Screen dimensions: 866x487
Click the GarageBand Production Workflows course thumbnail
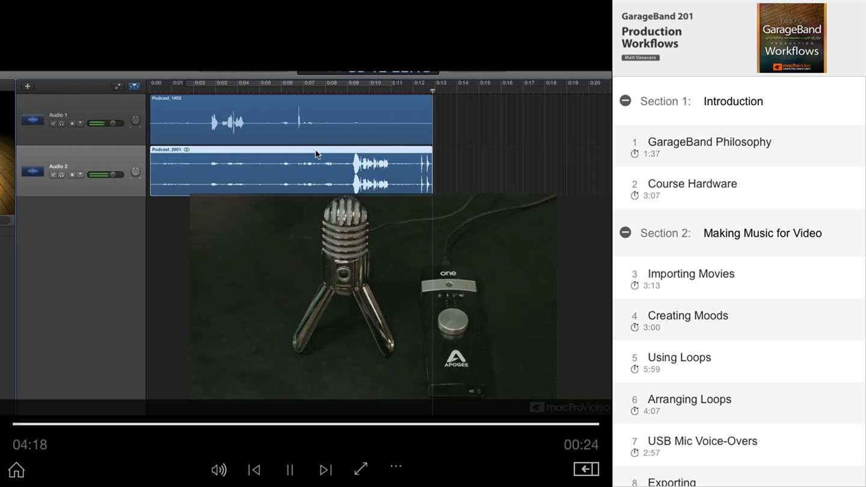[791, 38]
